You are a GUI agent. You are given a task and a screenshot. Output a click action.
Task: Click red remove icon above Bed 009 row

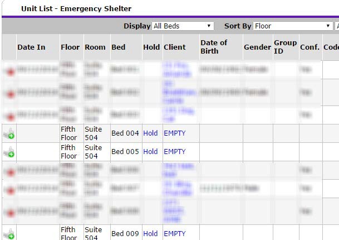point(10,213)
